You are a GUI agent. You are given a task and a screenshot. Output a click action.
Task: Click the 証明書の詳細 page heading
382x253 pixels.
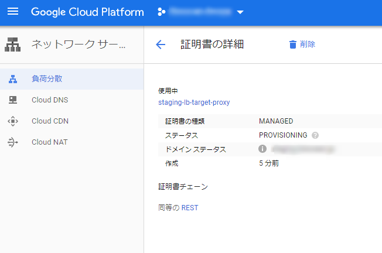point(212,45)
